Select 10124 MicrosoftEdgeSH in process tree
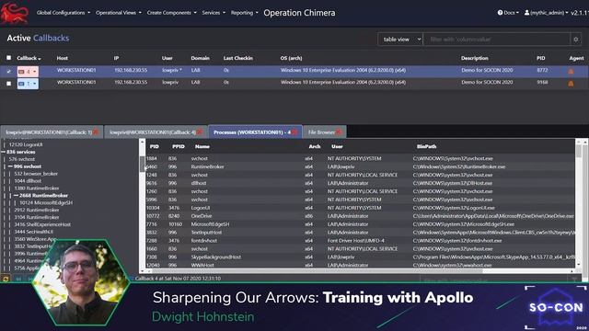Viewport: 589px width, 331px height. pyautogui.click(x=46, y=202)
